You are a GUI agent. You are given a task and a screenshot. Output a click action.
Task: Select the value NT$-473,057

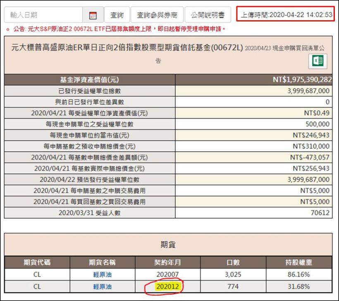click(310, 158)
